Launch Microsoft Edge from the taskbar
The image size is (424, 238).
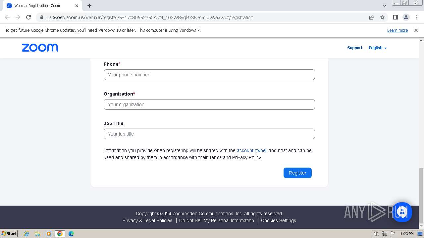71,234
